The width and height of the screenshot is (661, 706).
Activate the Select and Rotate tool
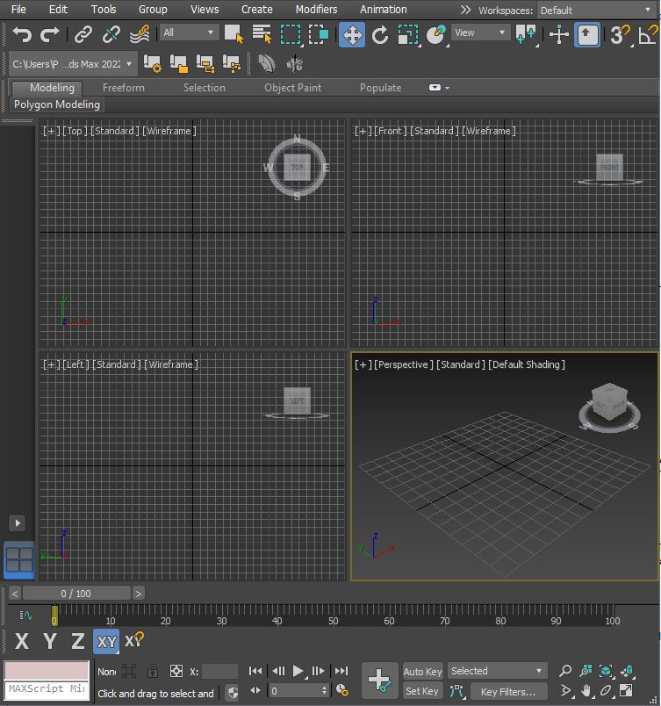(380, 34)
